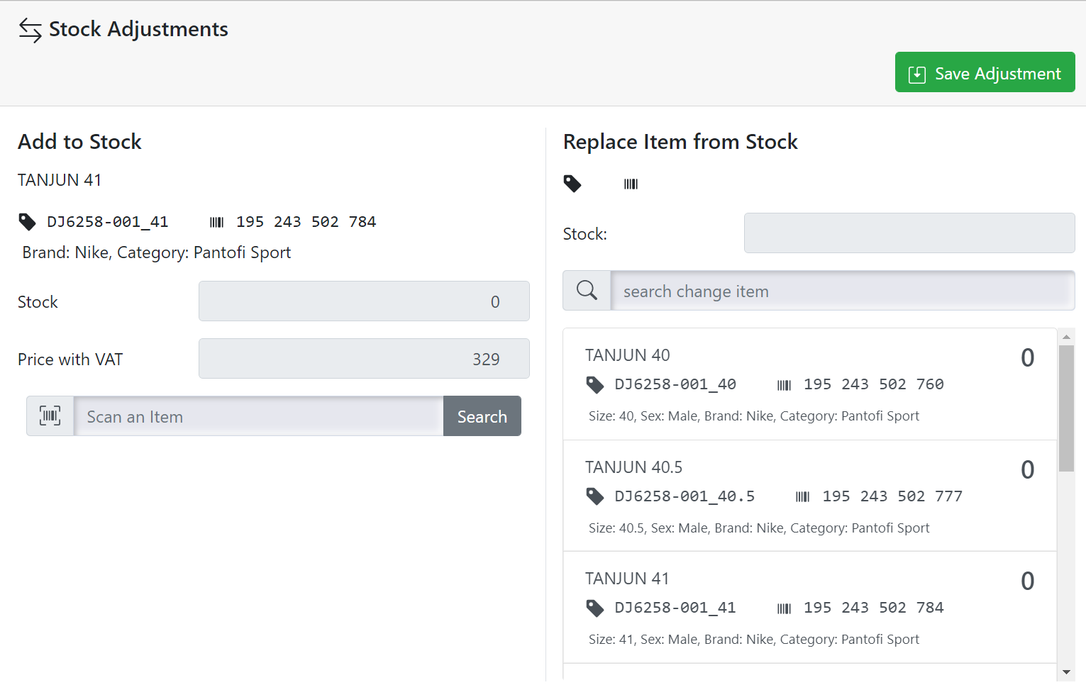Screen dimensions: 1086x685
Task: Click the Stock Adjustments page title
Action: [x=138, y=29]
